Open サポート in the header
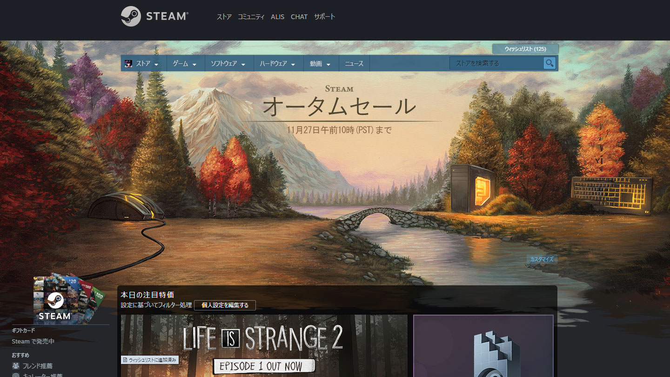Screen dimensions: 670x377 pos(324,17)
